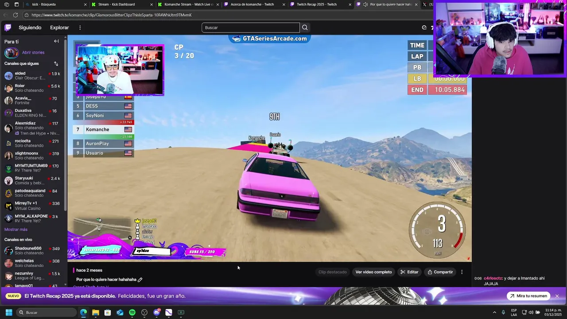This screenshot has height=319, width=567.
Task: Open the three-dot menu next to Explorar
Action: [80, 27]
